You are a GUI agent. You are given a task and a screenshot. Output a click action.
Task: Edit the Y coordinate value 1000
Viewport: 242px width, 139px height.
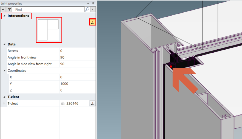77,84
